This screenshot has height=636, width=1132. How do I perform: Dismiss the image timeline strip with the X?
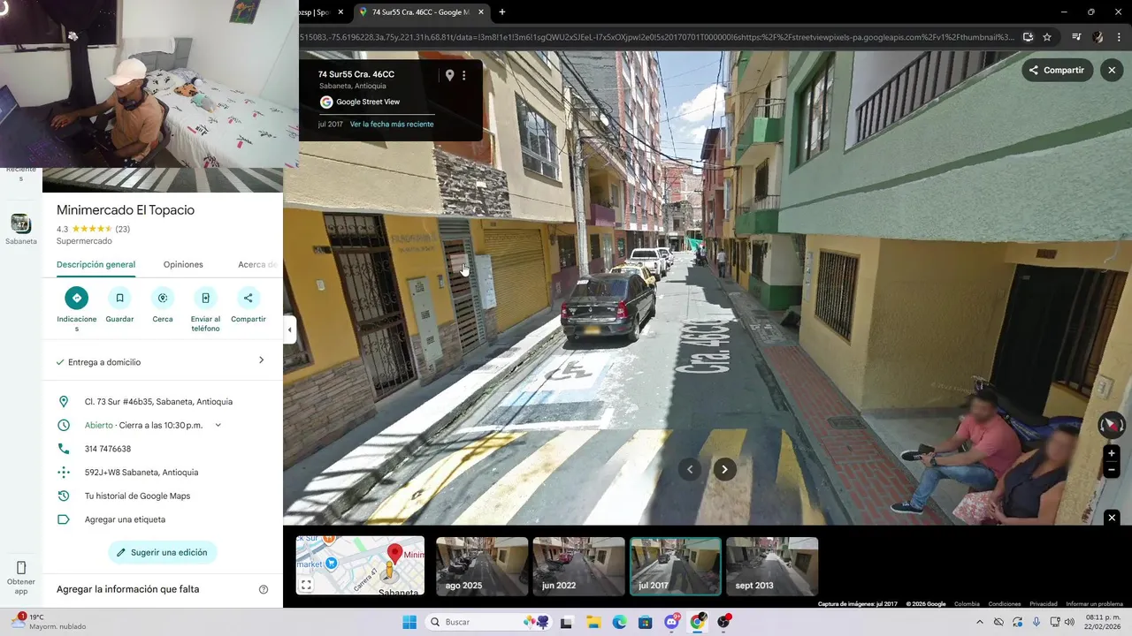point(1112,518)
